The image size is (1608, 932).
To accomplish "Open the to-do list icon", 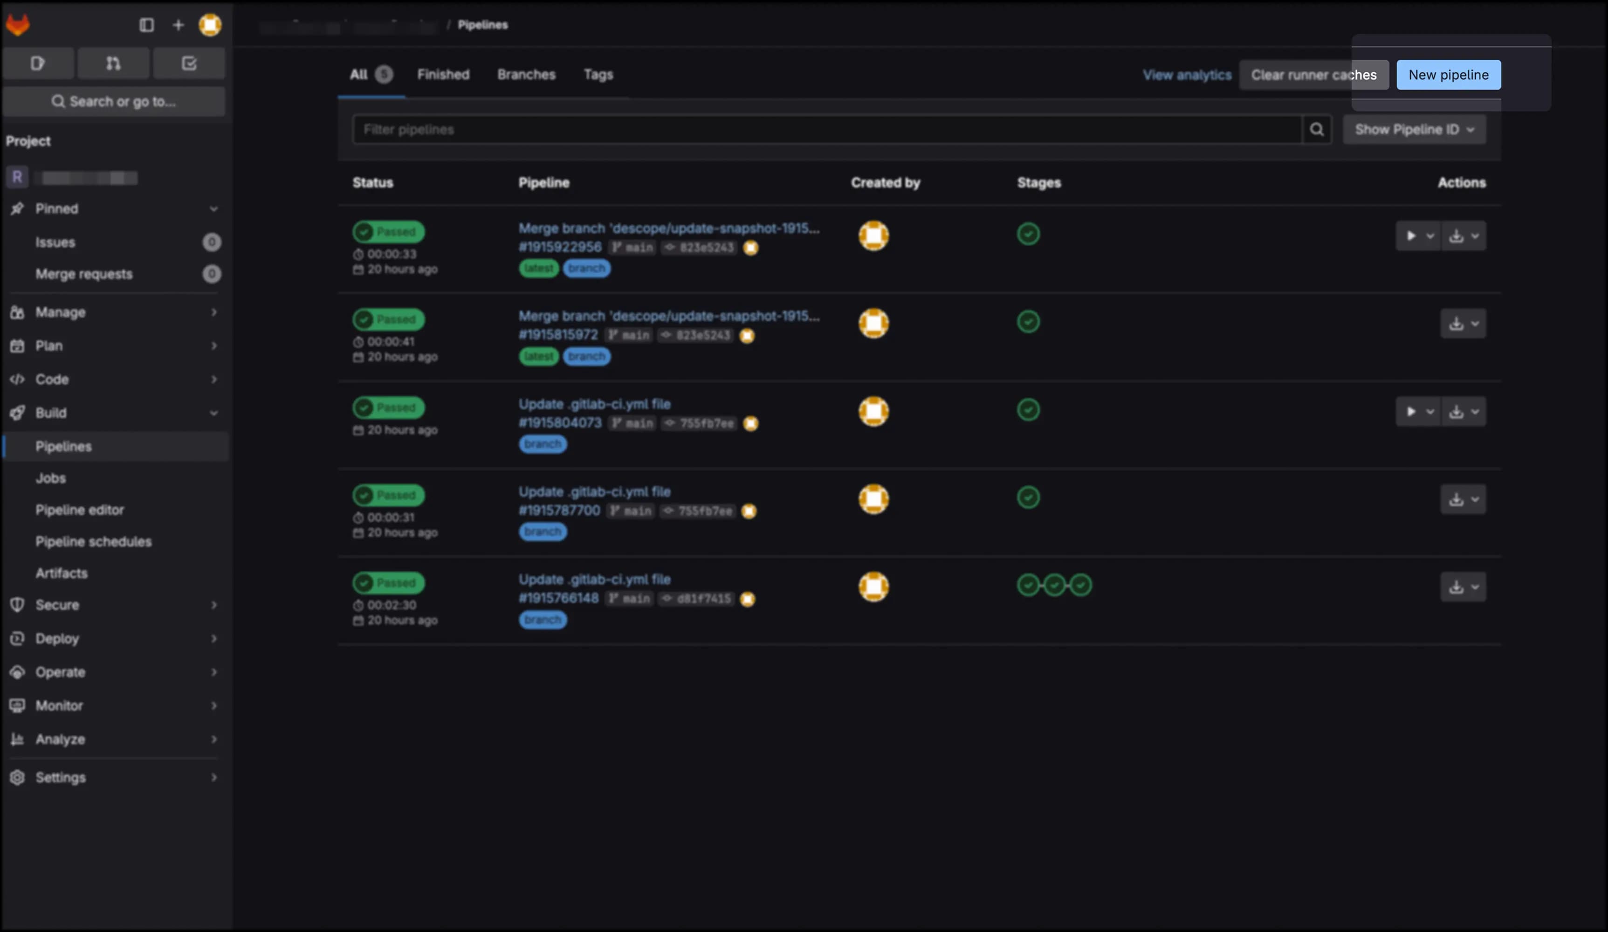I will coord(188,62).
